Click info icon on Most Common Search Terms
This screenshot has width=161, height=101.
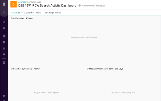(88, 69)
